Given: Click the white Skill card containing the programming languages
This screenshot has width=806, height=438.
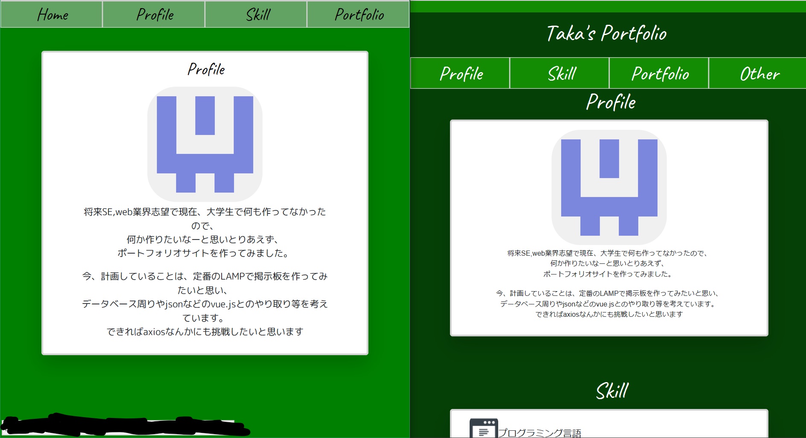Looking at the screenshot, I should tap(610, 425).
